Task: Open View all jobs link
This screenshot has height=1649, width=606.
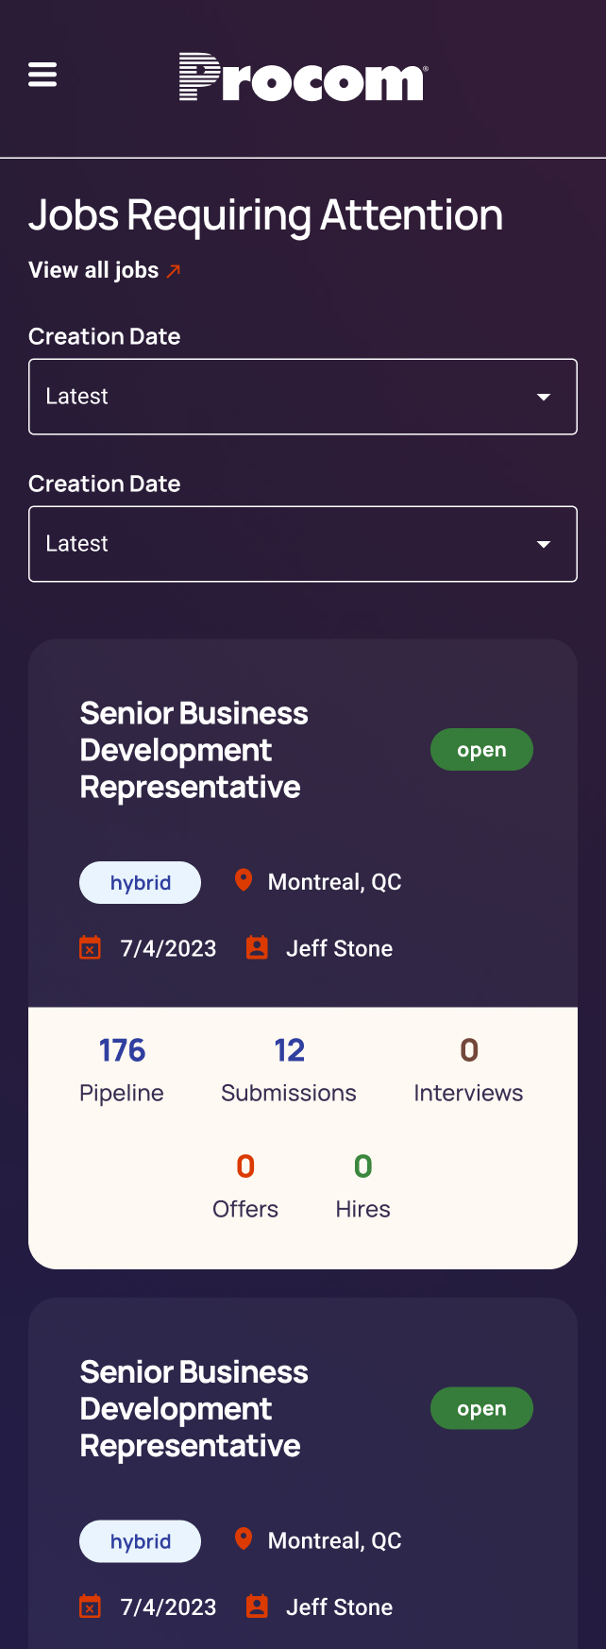Action: pos(93,270)
